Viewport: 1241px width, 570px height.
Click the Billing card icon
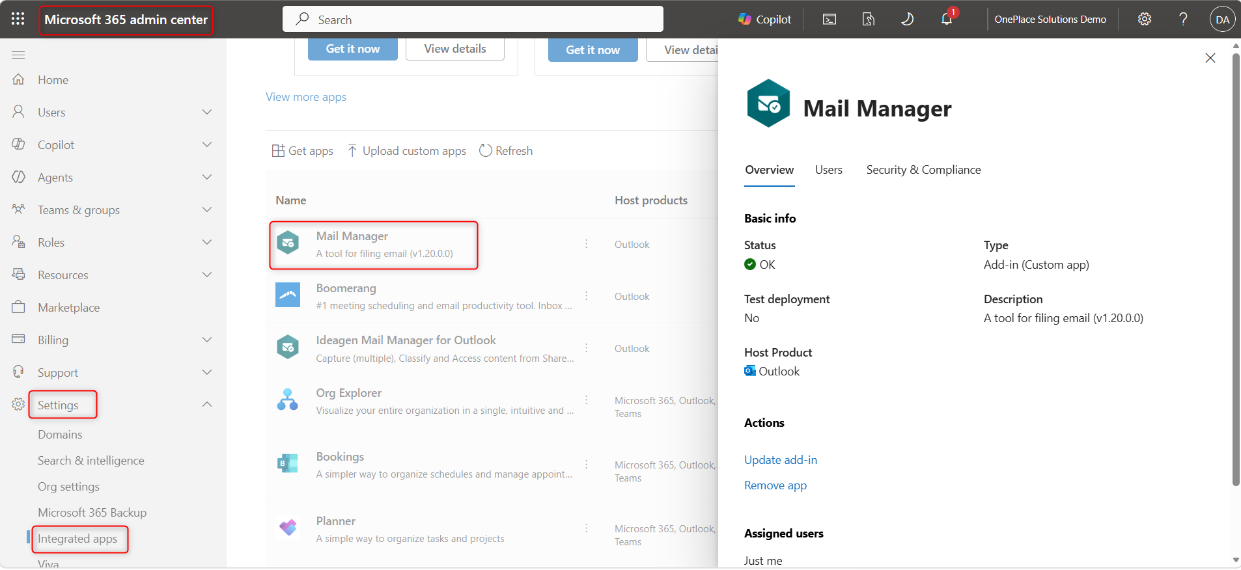(18, 339)
